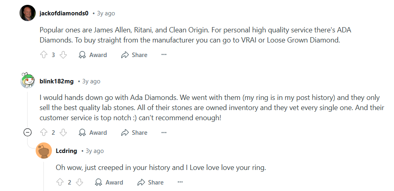Upvote jackofdiamonds0's comment
Screen dimensions: 394x191
click(x=44, y=55)
